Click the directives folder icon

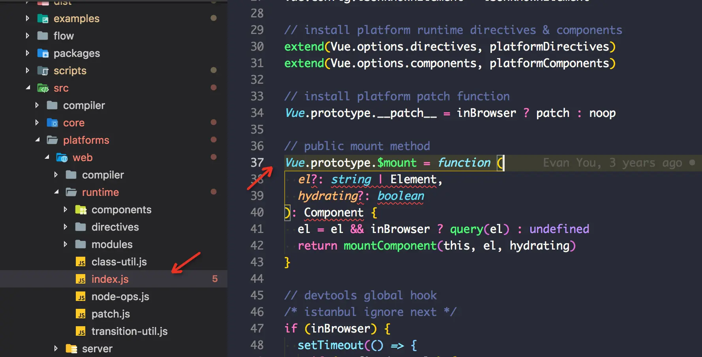pos(81,227)
